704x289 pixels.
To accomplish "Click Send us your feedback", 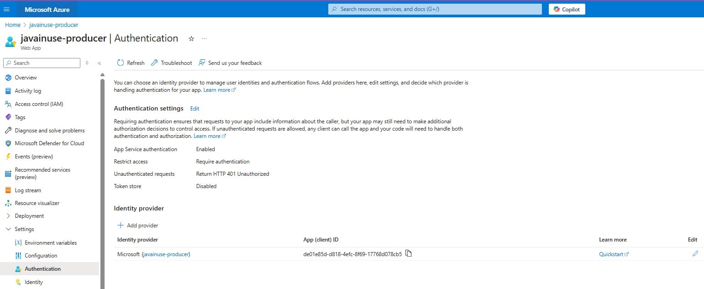I will (230, 63).
